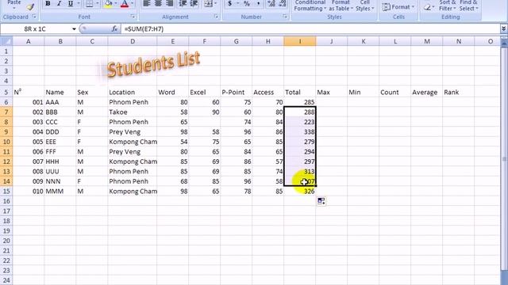
Task: Select the 'Location' header cell
Action: point(133,92)
